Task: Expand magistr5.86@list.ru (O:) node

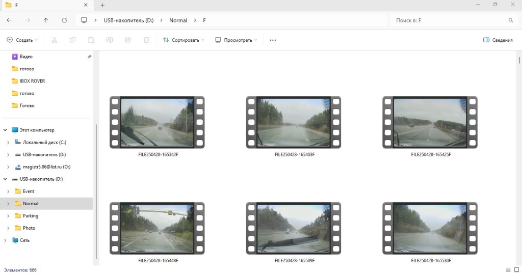Action: (x=8, y=167)
